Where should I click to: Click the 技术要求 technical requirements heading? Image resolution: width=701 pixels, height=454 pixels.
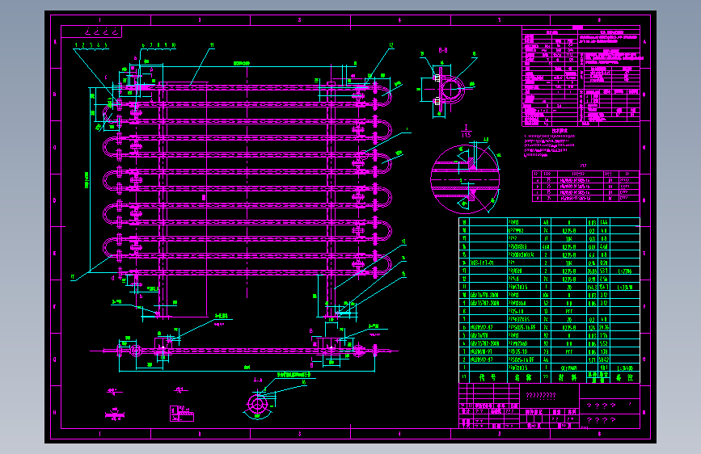coord(560,131)
